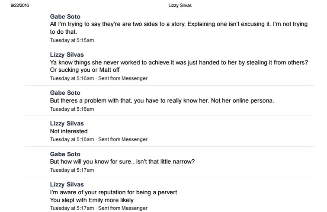
Task: Click the message 'But how will you know for sure'
Action: click(122, 161)
